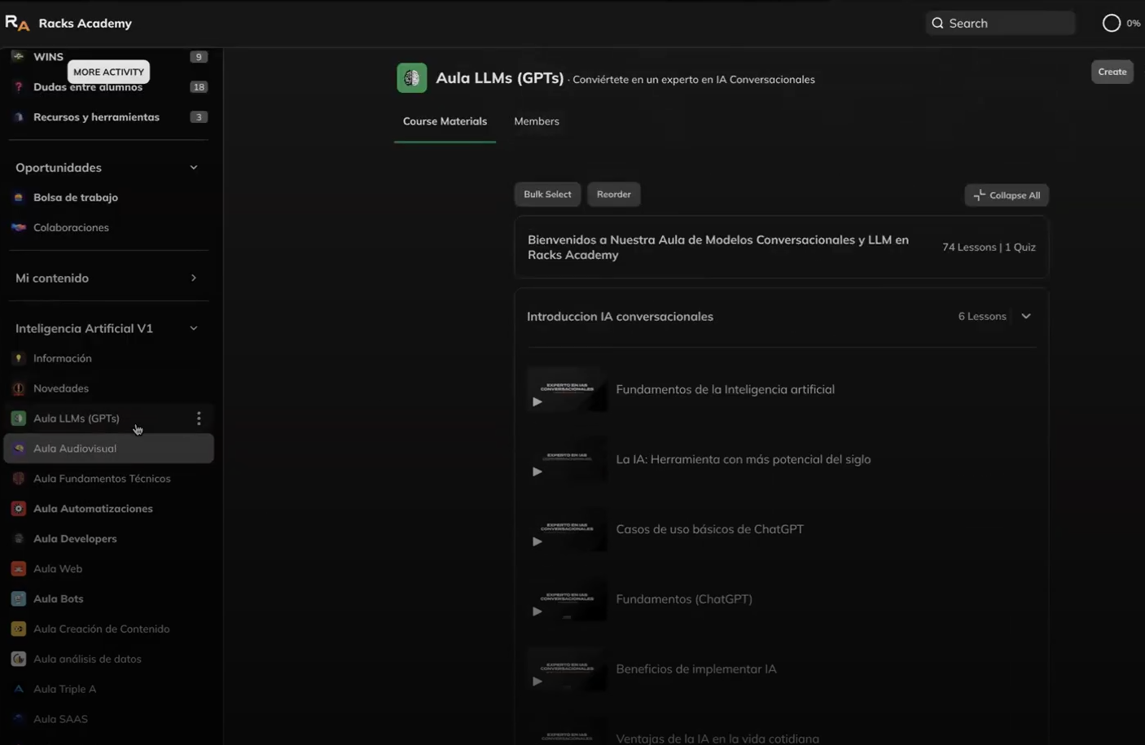Screen dimensions: 1145x745
Task: Collapse the Inteligencia Artificial V1 section
Action: click(x=193, y=329)
